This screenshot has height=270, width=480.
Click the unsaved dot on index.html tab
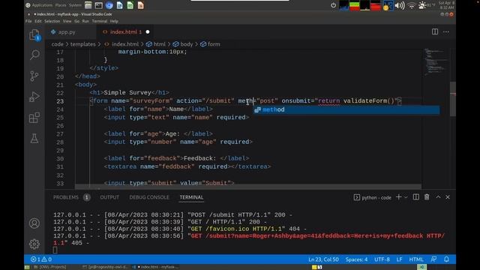coord(148,31)
